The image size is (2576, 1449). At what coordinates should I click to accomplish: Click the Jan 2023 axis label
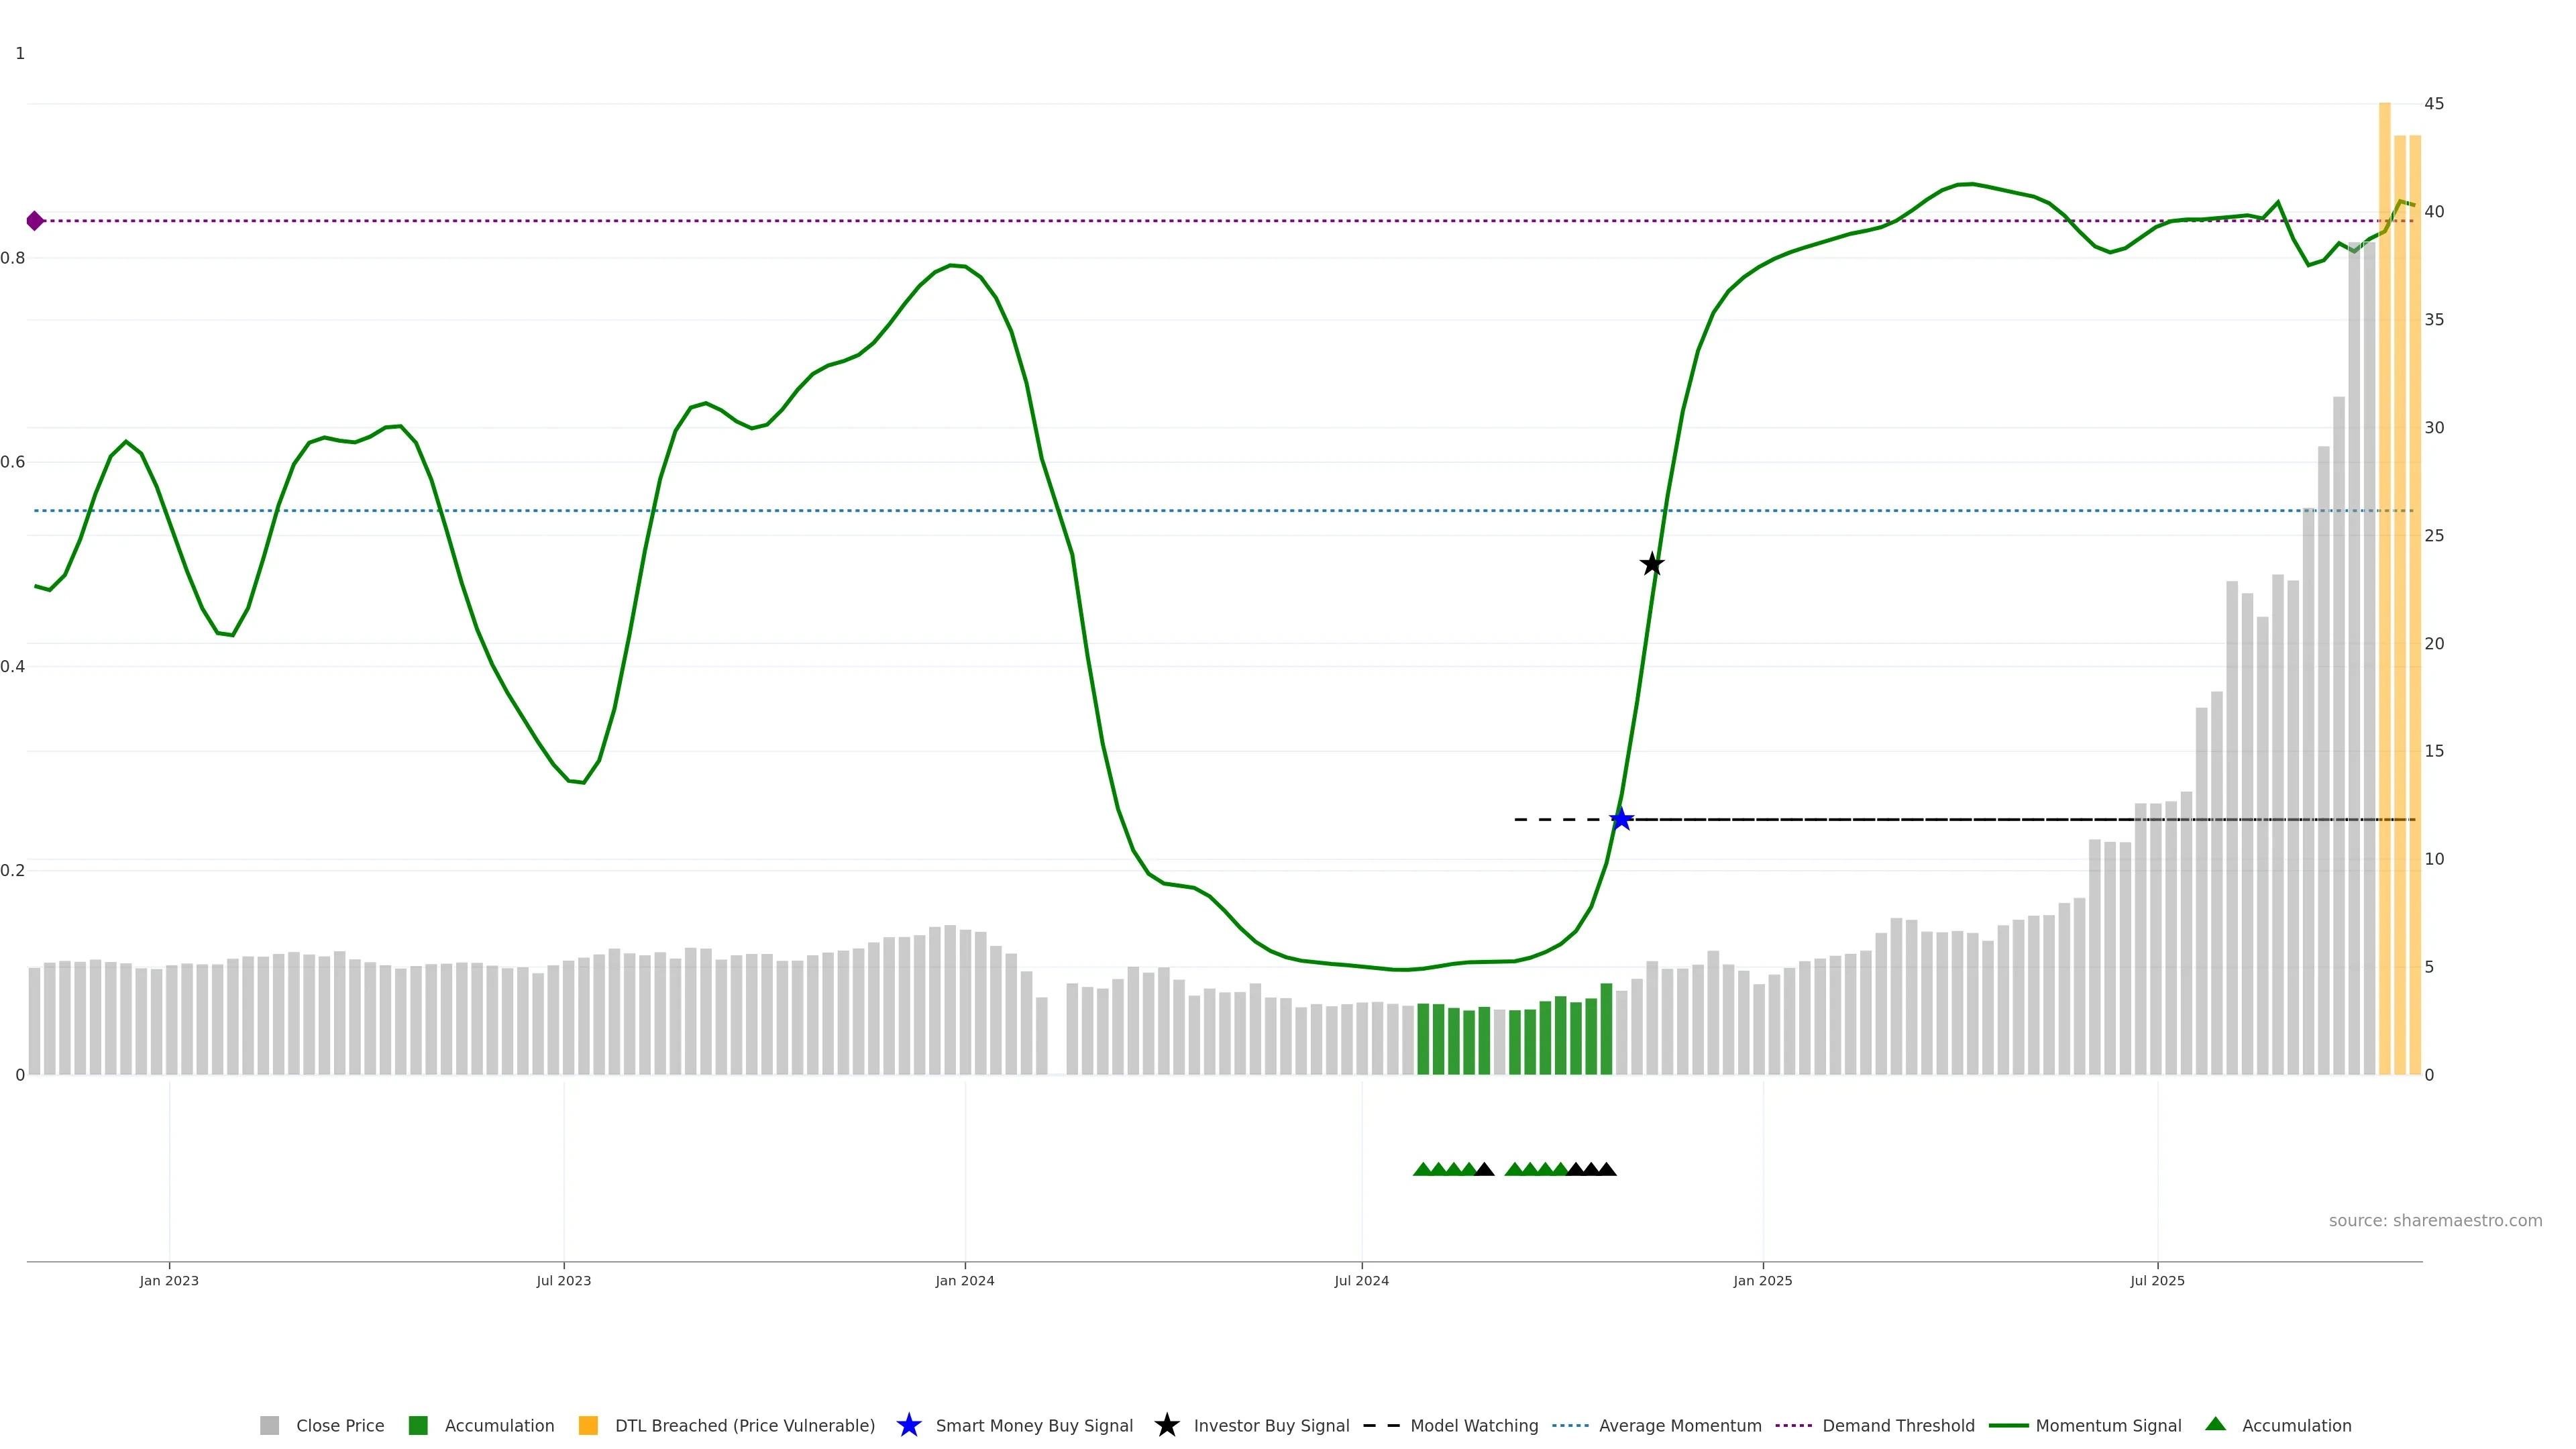tap(169, 1280)
